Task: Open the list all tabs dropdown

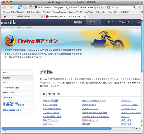Action: tap(142, 16)
